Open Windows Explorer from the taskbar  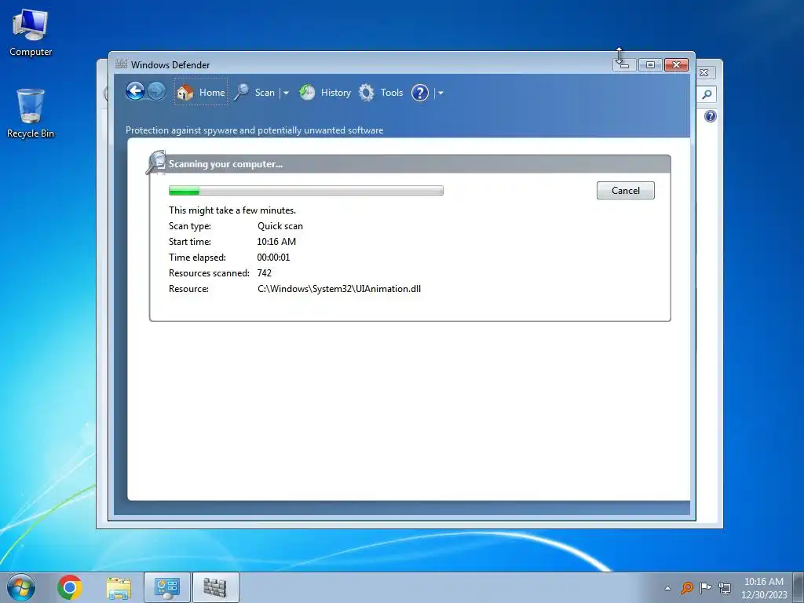[x=119, y=587]
